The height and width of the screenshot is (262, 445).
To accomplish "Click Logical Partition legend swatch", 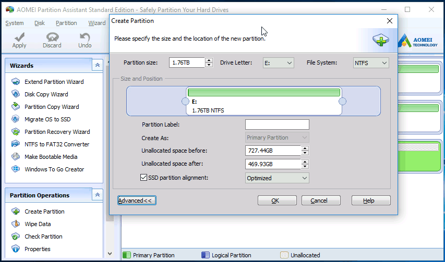I will pyautogui.click(x=206, y=255).
